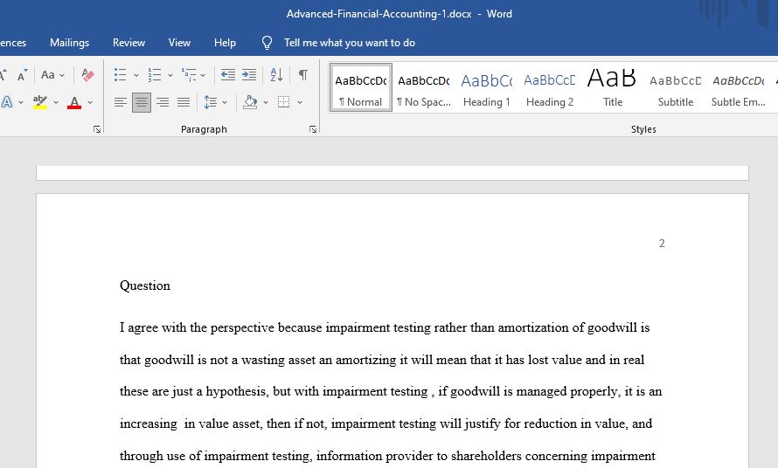This screenshot has height=468, width=778.
Task: Sort text with the A-Z icon
Action: [276, 75]
